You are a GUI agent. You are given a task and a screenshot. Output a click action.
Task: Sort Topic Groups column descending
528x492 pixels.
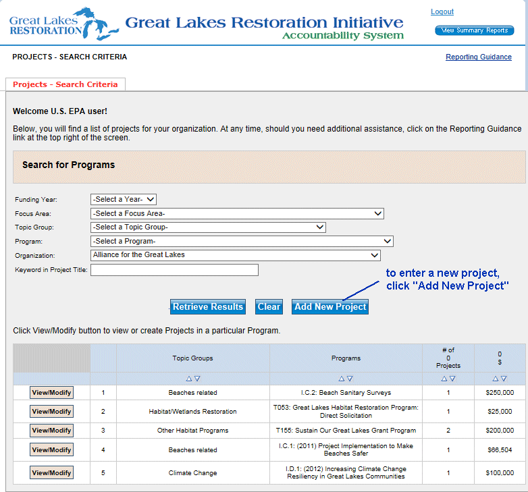197,379
